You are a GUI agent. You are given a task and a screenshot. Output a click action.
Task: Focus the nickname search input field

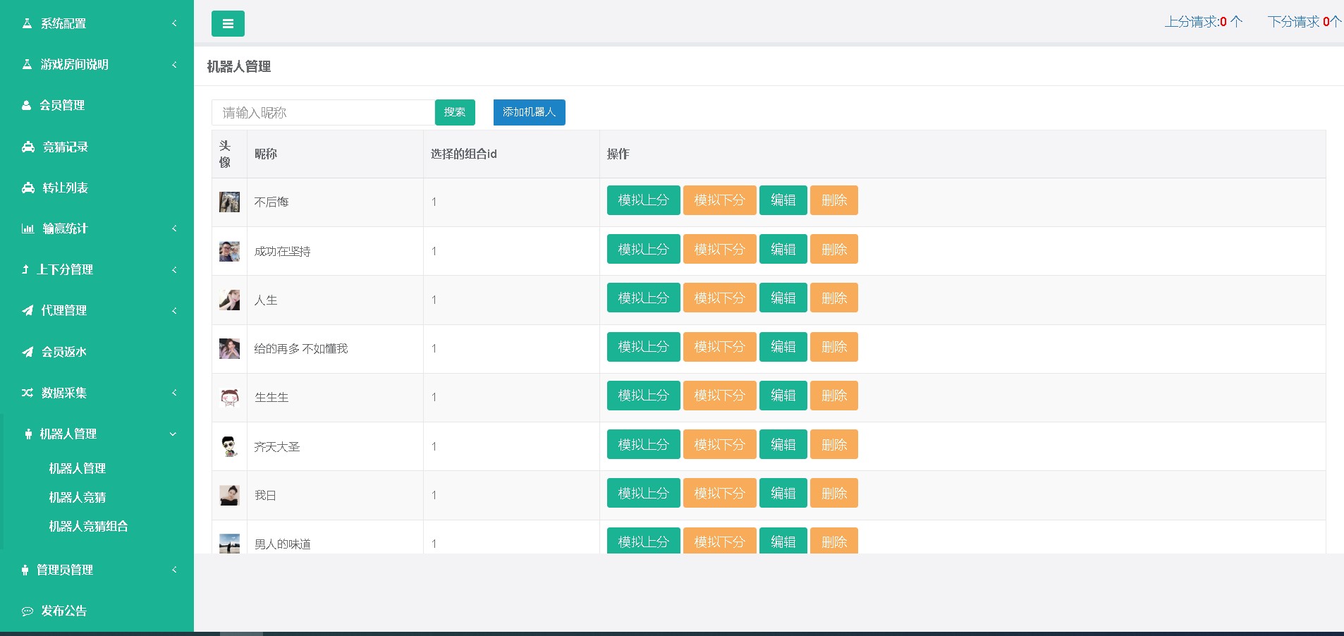click(323, 113)
